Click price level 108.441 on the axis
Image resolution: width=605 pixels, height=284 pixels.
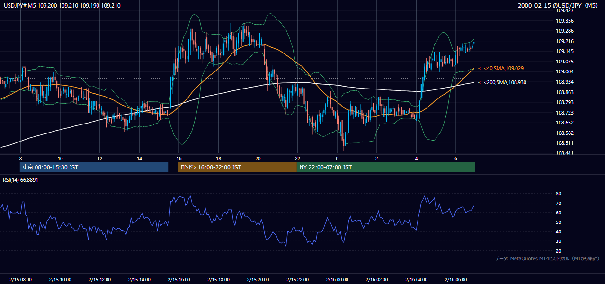point(565,153)
